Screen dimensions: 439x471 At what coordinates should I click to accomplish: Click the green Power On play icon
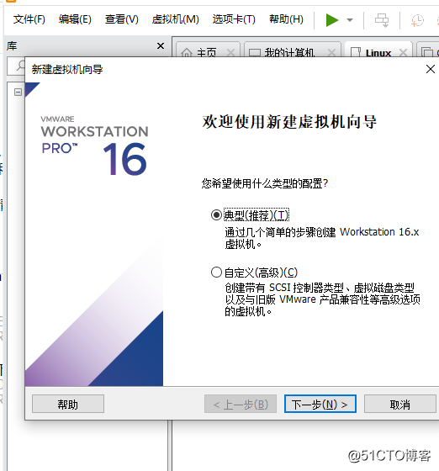[x=332, y=20]
